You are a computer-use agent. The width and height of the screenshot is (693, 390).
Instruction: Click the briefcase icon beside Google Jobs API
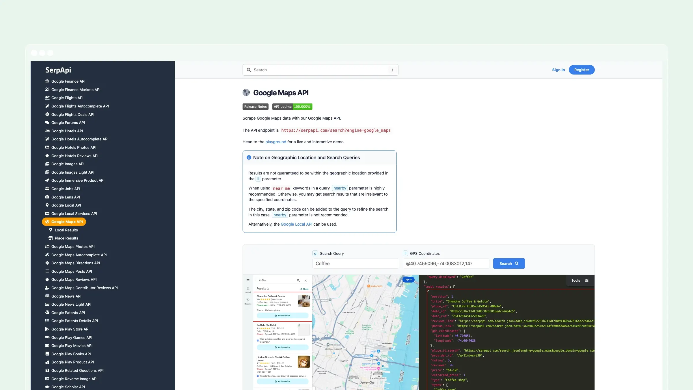pyautogui.click(x=47, y=189)
